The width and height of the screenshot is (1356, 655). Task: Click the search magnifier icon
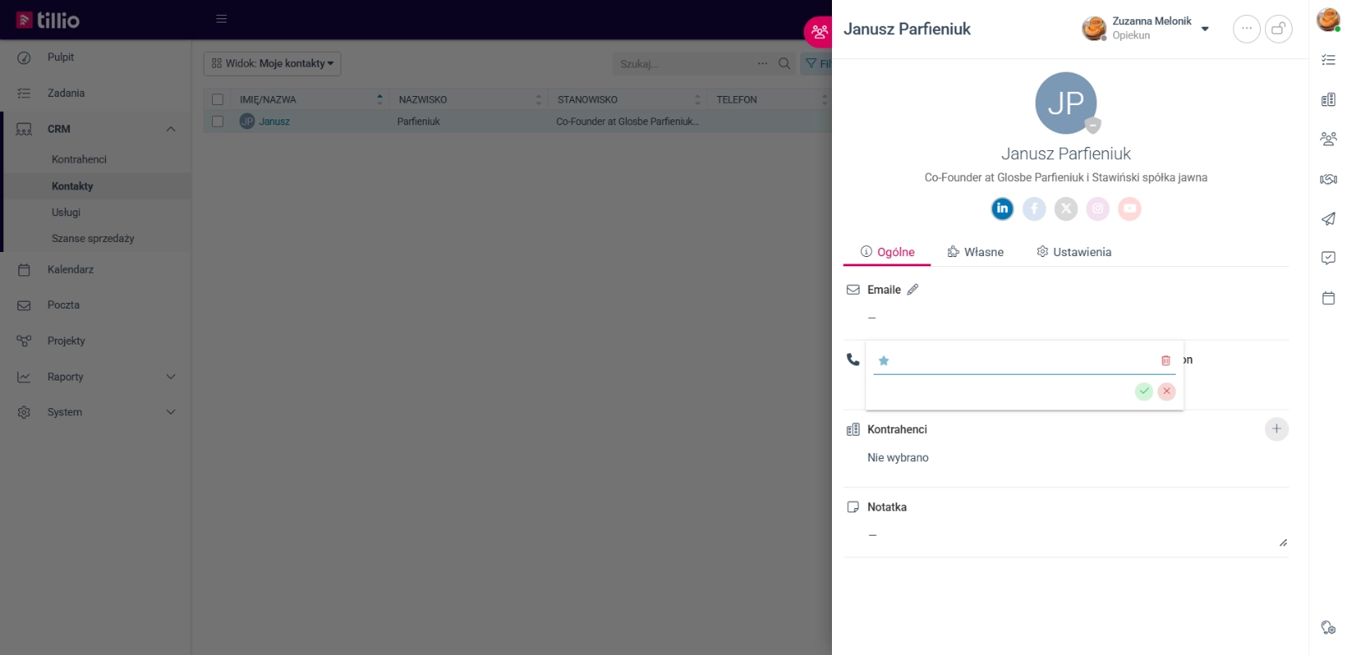tap(784, 63)
